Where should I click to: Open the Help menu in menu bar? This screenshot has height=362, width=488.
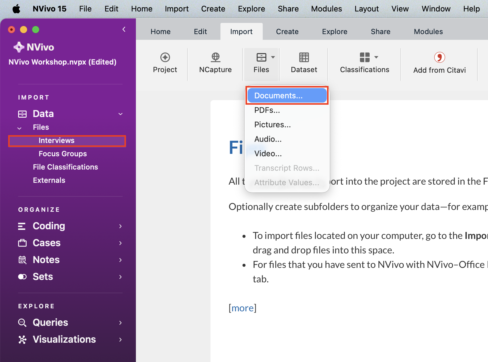tap(471, 9)
